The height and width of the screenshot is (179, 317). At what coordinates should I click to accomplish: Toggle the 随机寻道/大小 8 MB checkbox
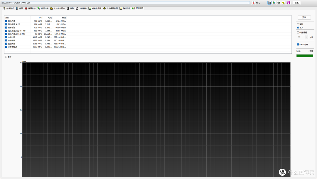(x=6, y=34)
